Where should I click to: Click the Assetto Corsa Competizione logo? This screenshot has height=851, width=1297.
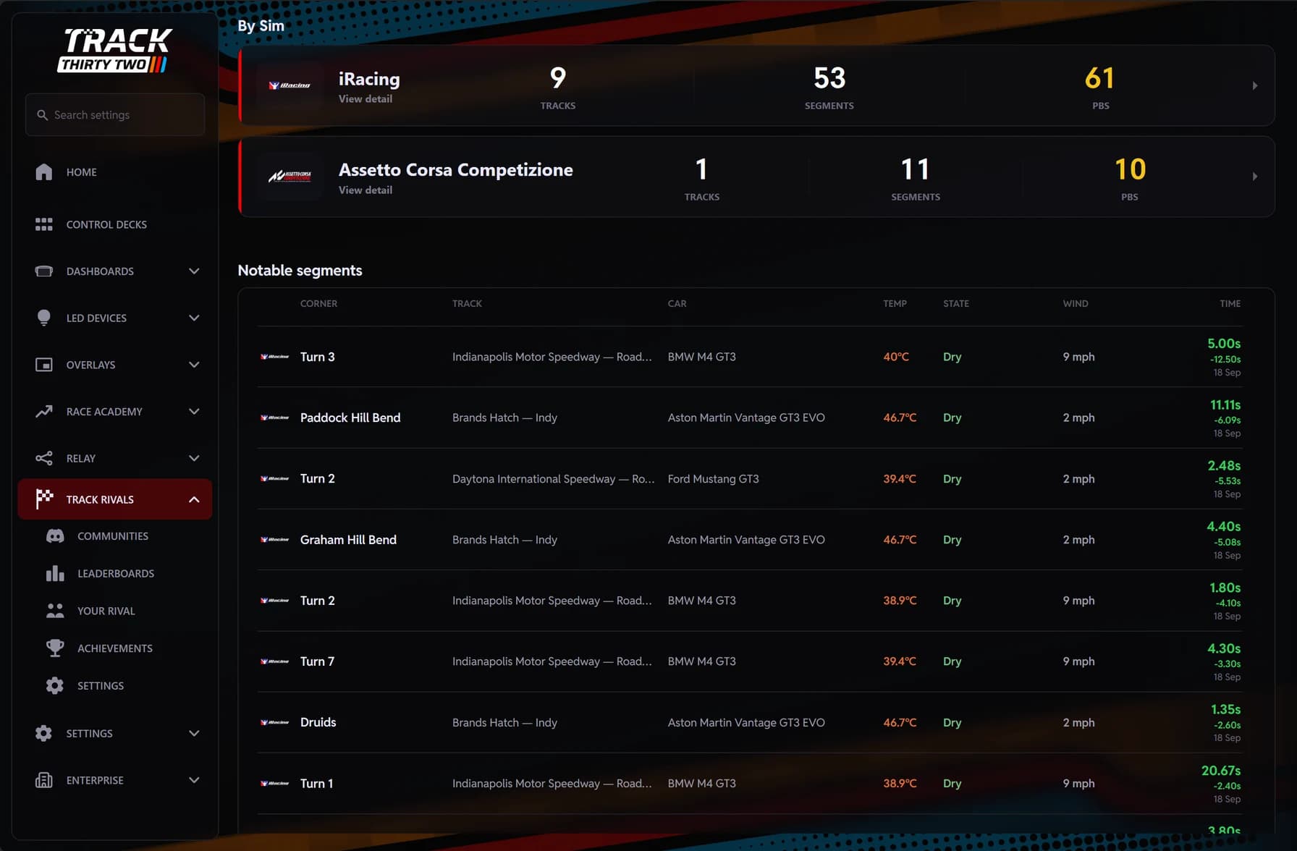point(290,176)
